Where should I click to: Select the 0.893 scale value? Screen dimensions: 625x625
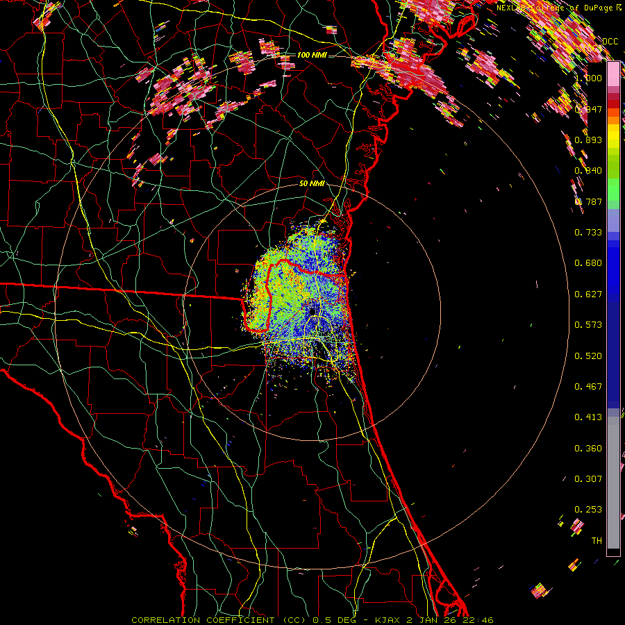coord(588,140)
